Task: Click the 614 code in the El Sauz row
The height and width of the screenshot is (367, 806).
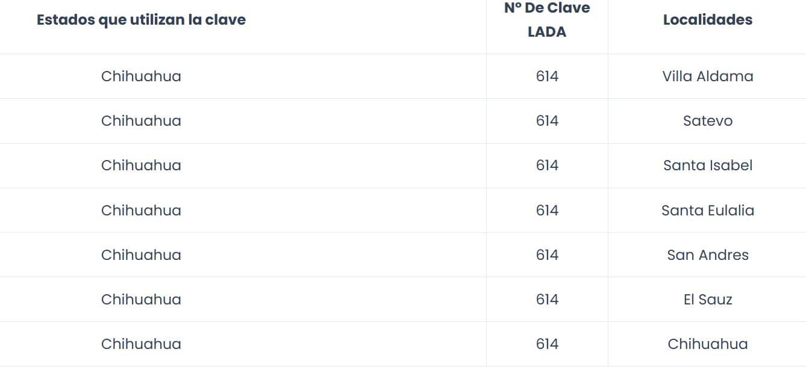Action: coord(547,300)
